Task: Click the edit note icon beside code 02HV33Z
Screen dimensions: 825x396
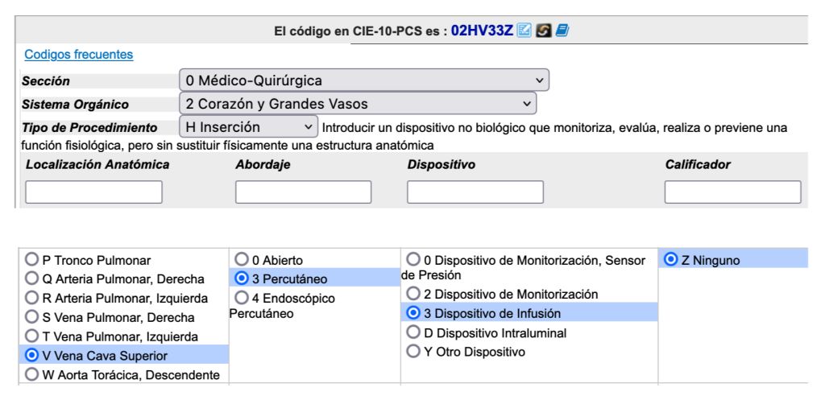Action: click(x=524, y=31)
